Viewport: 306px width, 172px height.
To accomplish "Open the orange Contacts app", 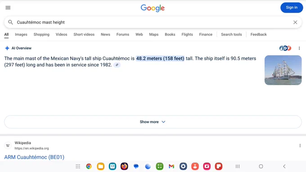I will click(195, 166).
